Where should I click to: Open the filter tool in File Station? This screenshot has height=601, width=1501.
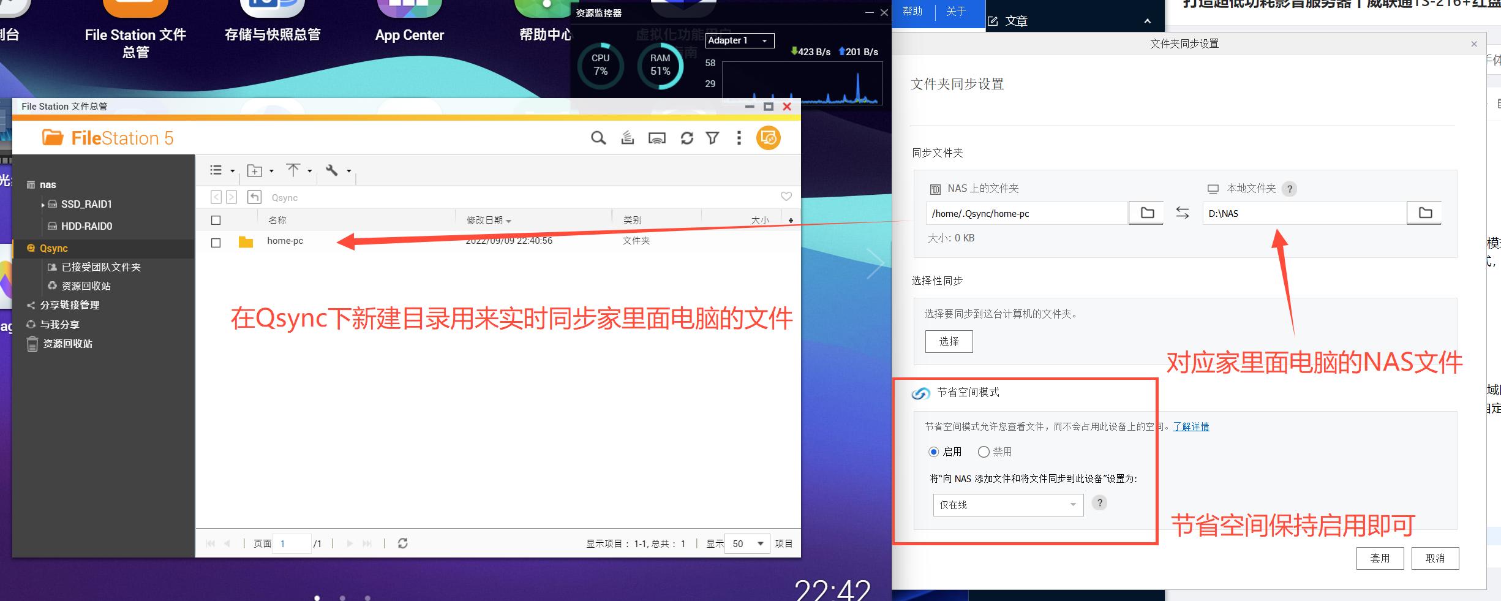pyautogui.click(x=712, y=138)
